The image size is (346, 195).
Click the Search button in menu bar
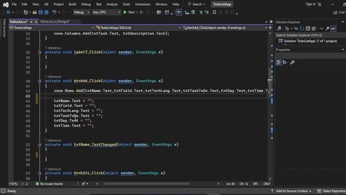pyautogui.click(x=196, y=4)
